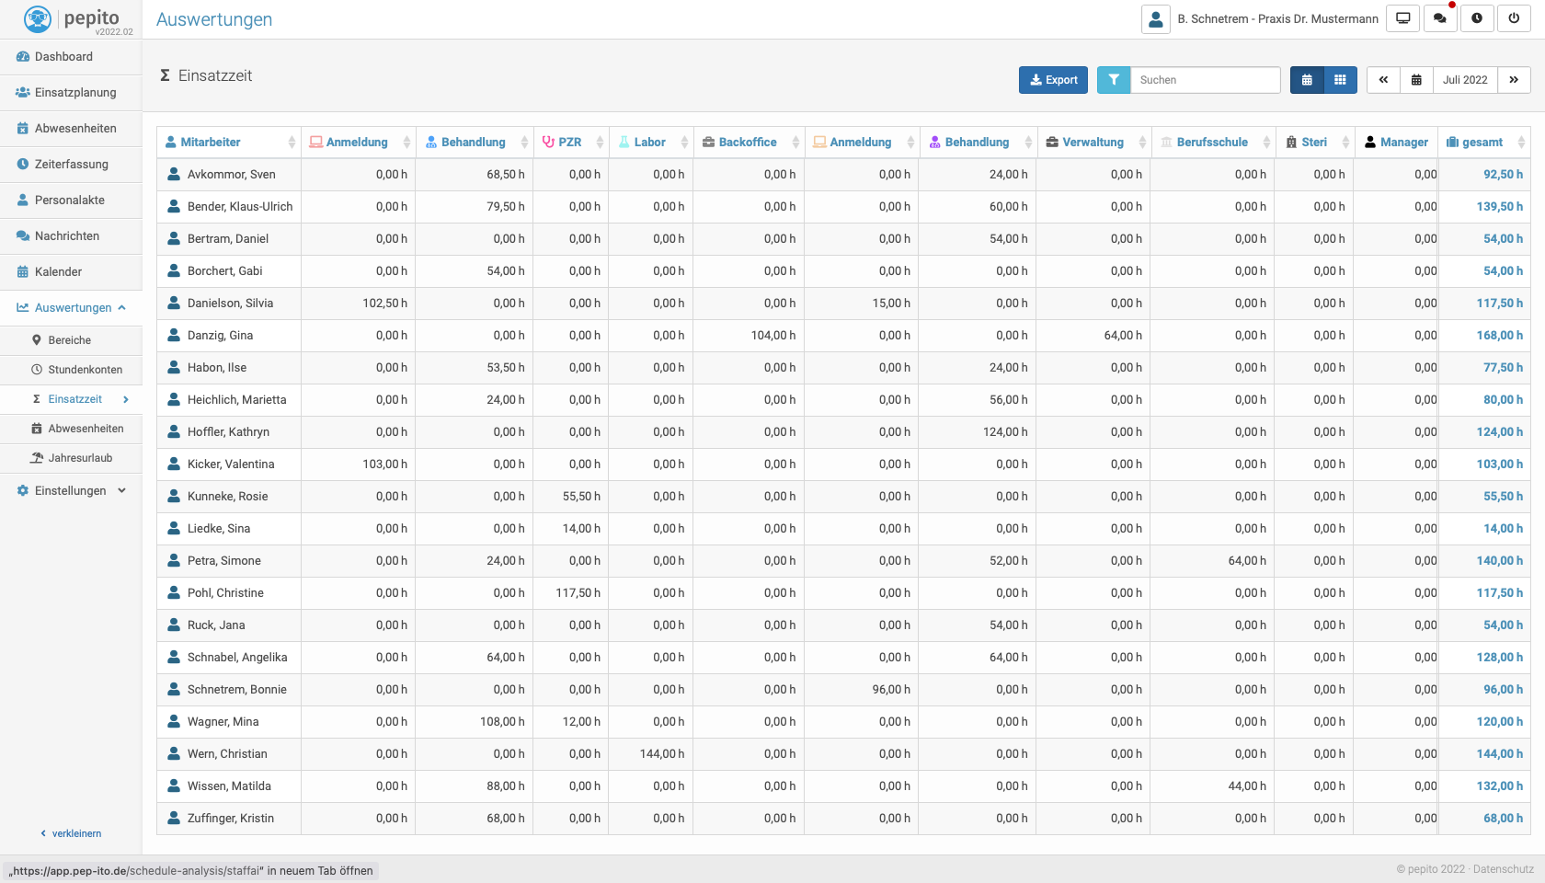Expand the arrow next to Einsatzzeit menu entry
Screen dimensions: 1545x883
click(x=125, y=399)
